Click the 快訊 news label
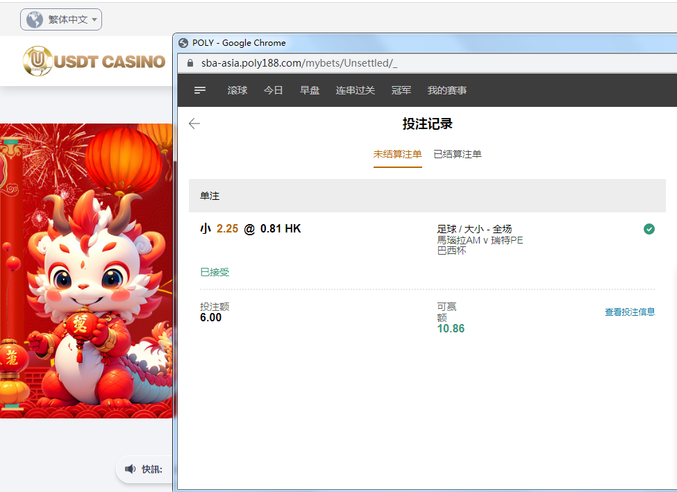Viewport: 677px width, 492px height. (152, 470)
